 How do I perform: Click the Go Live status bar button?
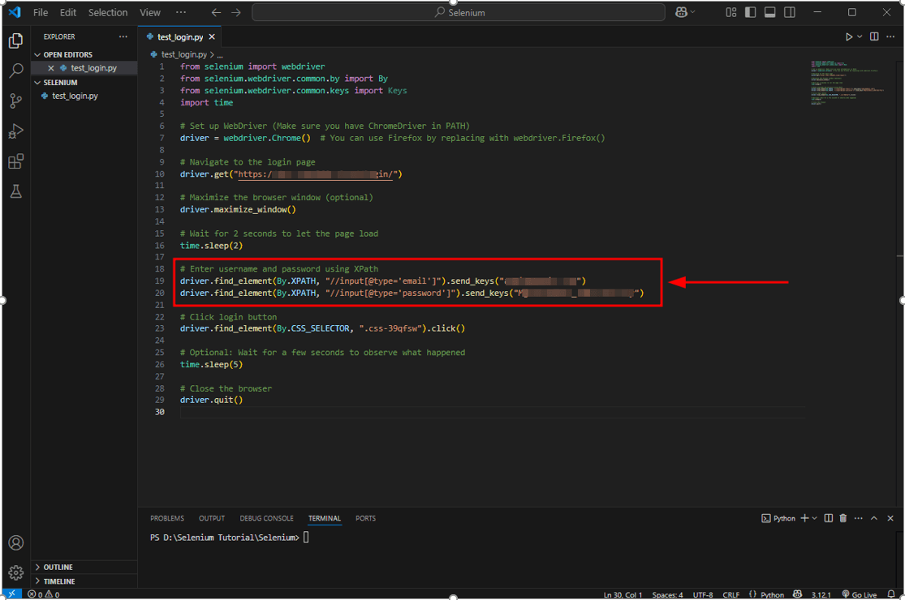860,594
